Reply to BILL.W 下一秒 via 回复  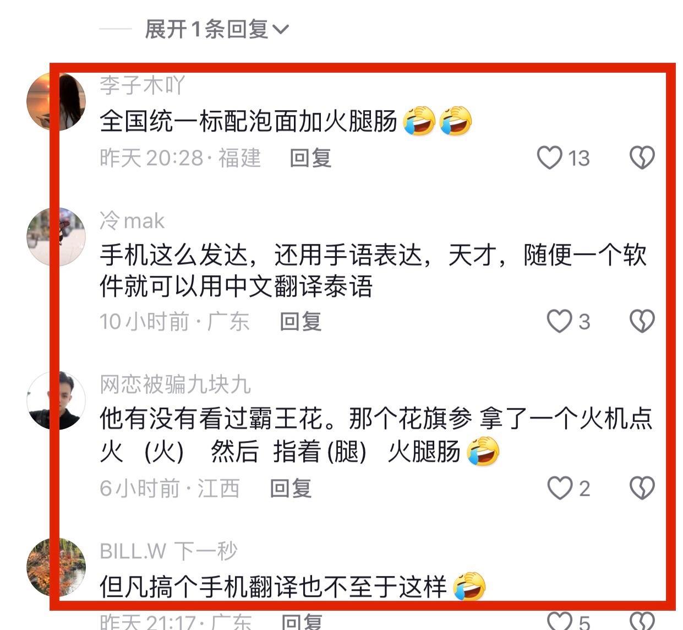(302, 622)
